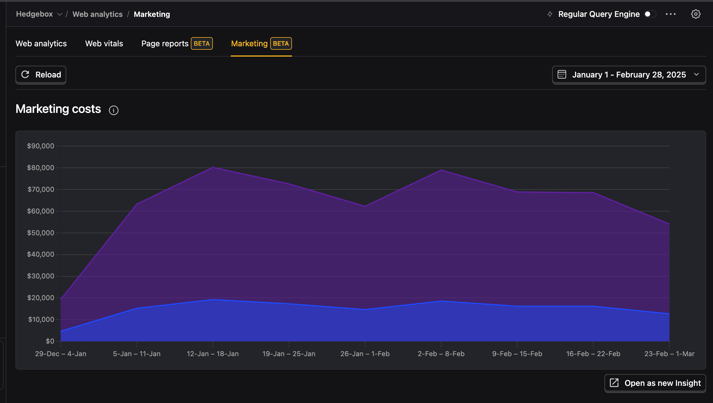Click the $20,000 y-axis label
The width and height of the screenshot is (713, 403).
click(41, 298)
